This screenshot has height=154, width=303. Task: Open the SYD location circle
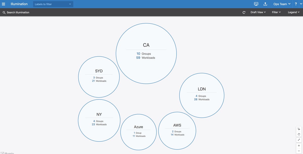(x=99, y=77)
